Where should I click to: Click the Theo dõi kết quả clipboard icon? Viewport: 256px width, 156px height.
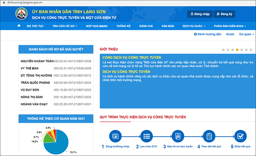tap(209, 136)
